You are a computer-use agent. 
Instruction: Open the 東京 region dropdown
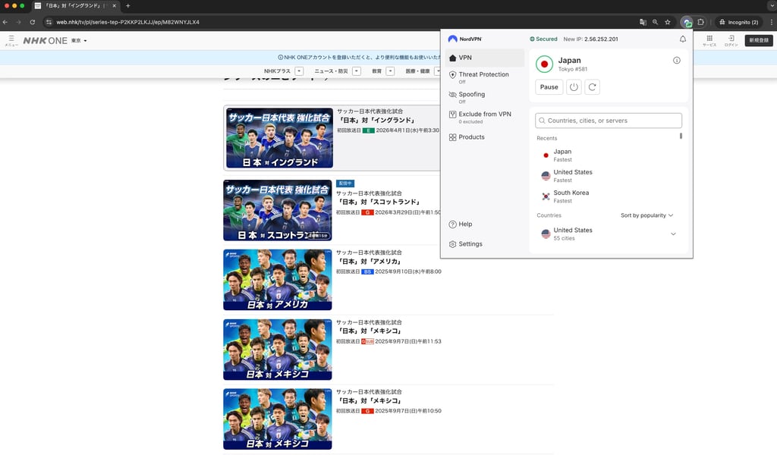[x=79, y=41]
